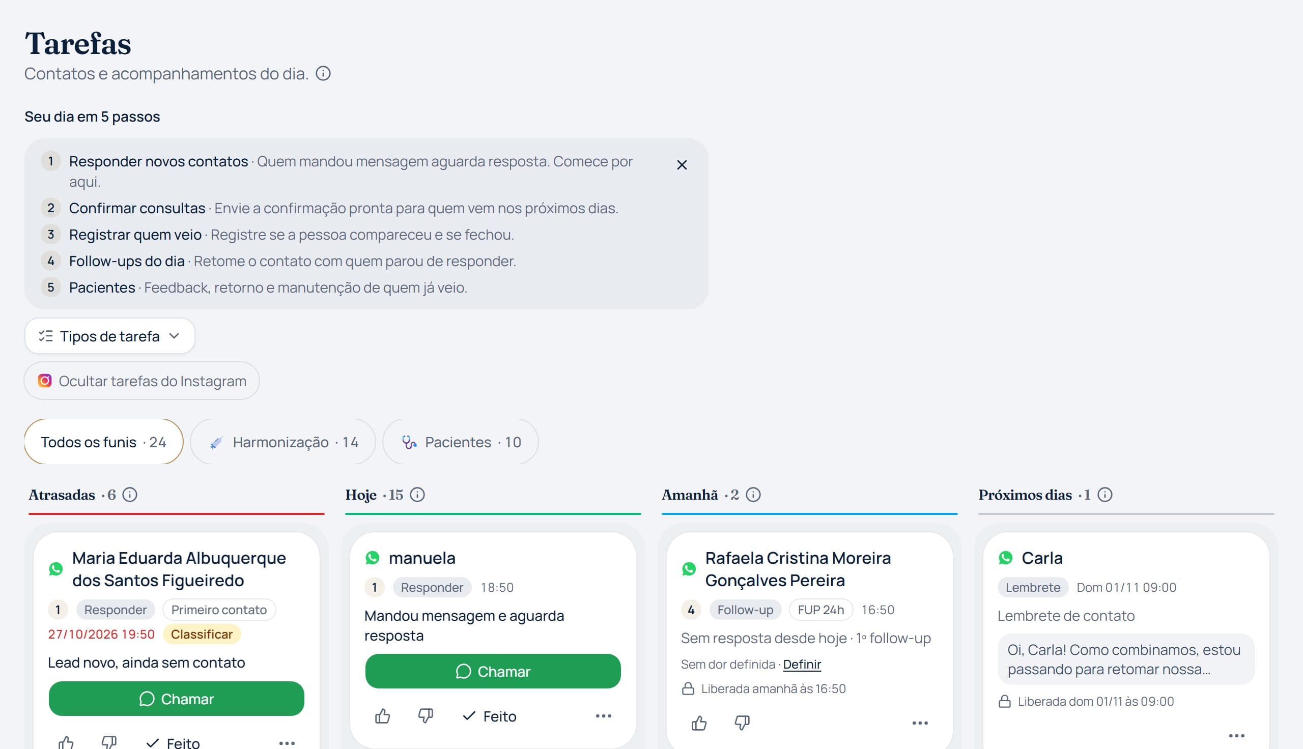Select the Todos os funis tab
This screenshot has height=749, width=1303.
[103, 442]
